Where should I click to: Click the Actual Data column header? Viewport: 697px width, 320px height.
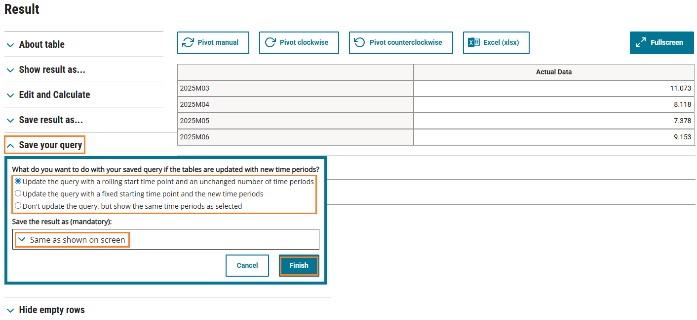click(553, 72)
